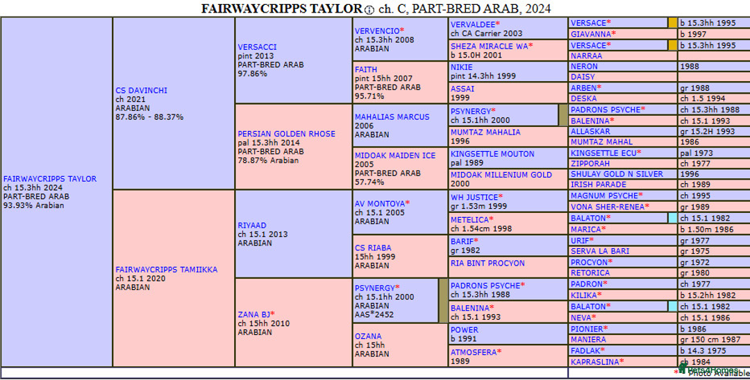
Task: Click the info icon beside the Fairwaycripps Taylor title
Action: 369,9
